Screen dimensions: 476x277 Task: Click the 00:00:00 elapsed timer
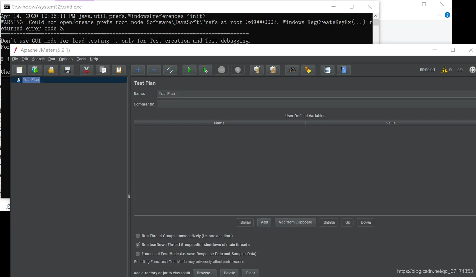(x=427, y=70)
